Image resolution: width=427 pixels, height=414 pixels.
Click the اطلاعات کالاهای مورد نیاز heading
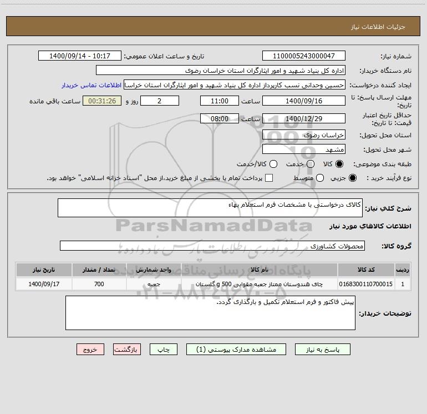pyautogui.click(x=370, y=226)
